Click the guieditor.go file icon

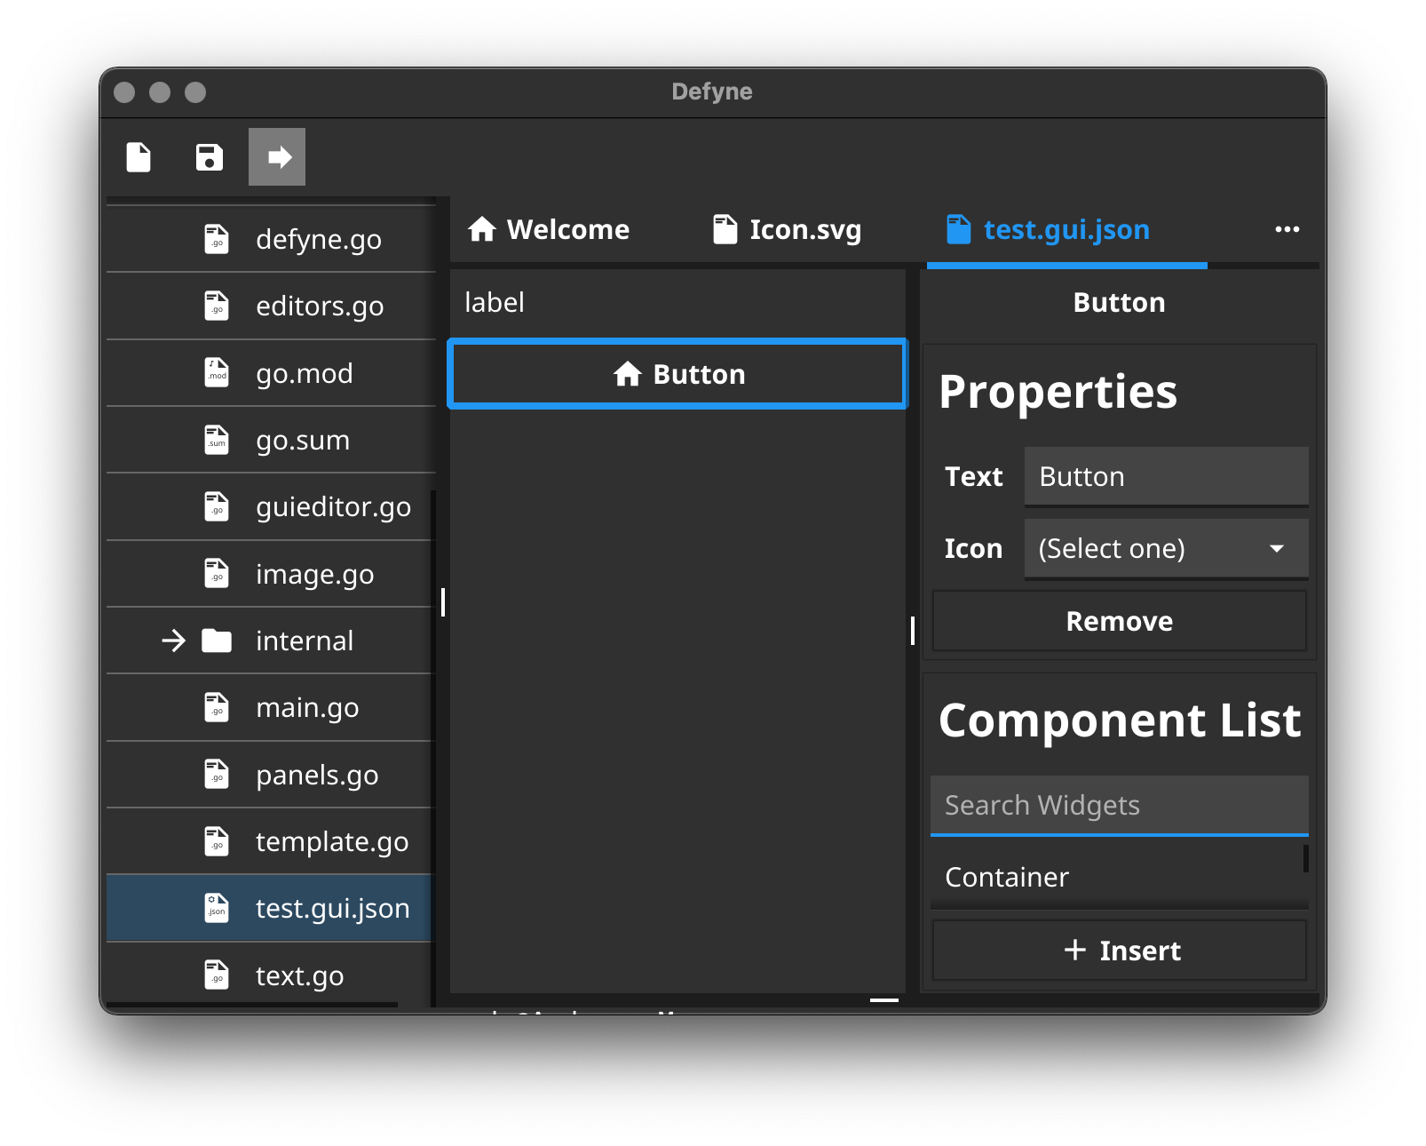(217, 506)
